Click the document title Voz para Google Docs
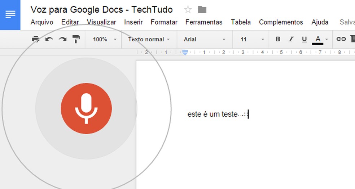355x189 pixels. click(x=101, y=10)
